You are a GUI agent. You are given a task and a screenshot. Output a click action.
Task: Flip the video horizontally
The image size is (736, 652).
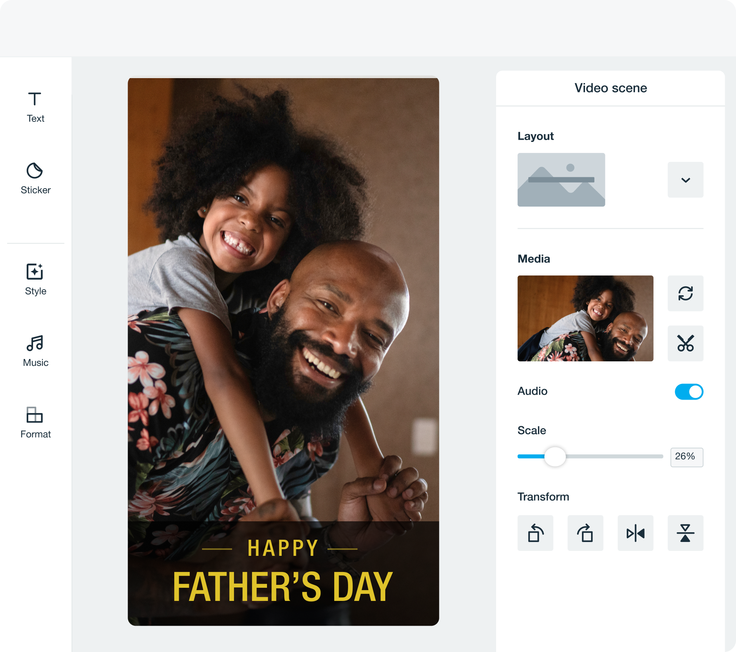click(635, 533)
